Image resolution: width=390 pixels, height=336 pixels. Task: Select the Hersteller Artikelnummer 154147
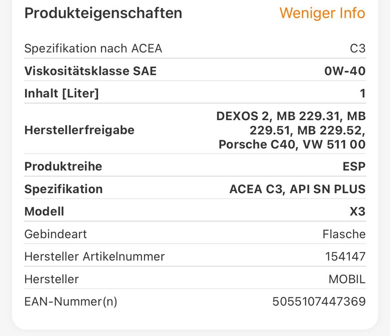(x=345, y=256)
